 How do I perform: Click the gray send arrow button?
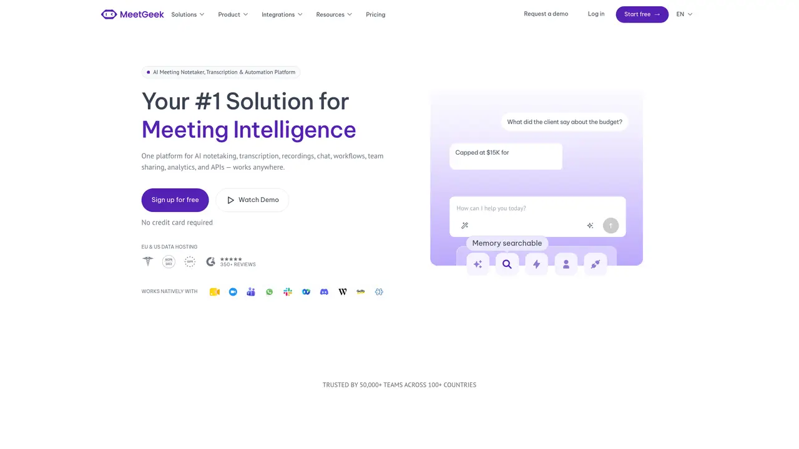(x=610, y=226)
